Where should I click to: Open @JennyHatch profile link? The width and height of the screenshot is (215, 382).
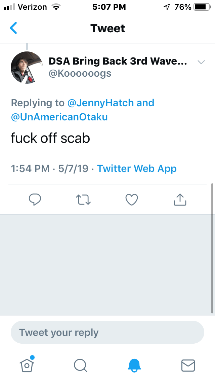[101, 103]
